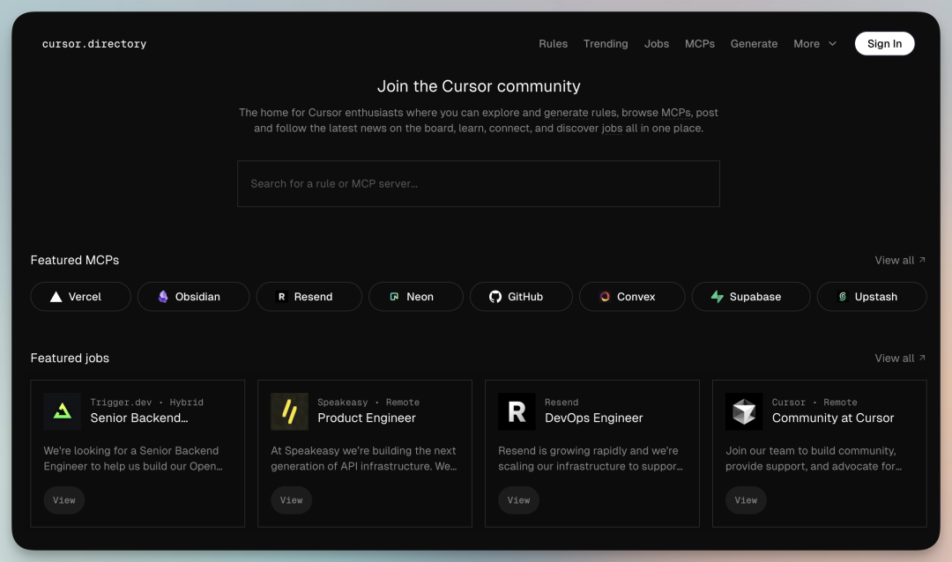Click arrow icon beside Featured jobs View all

[922, 358]
